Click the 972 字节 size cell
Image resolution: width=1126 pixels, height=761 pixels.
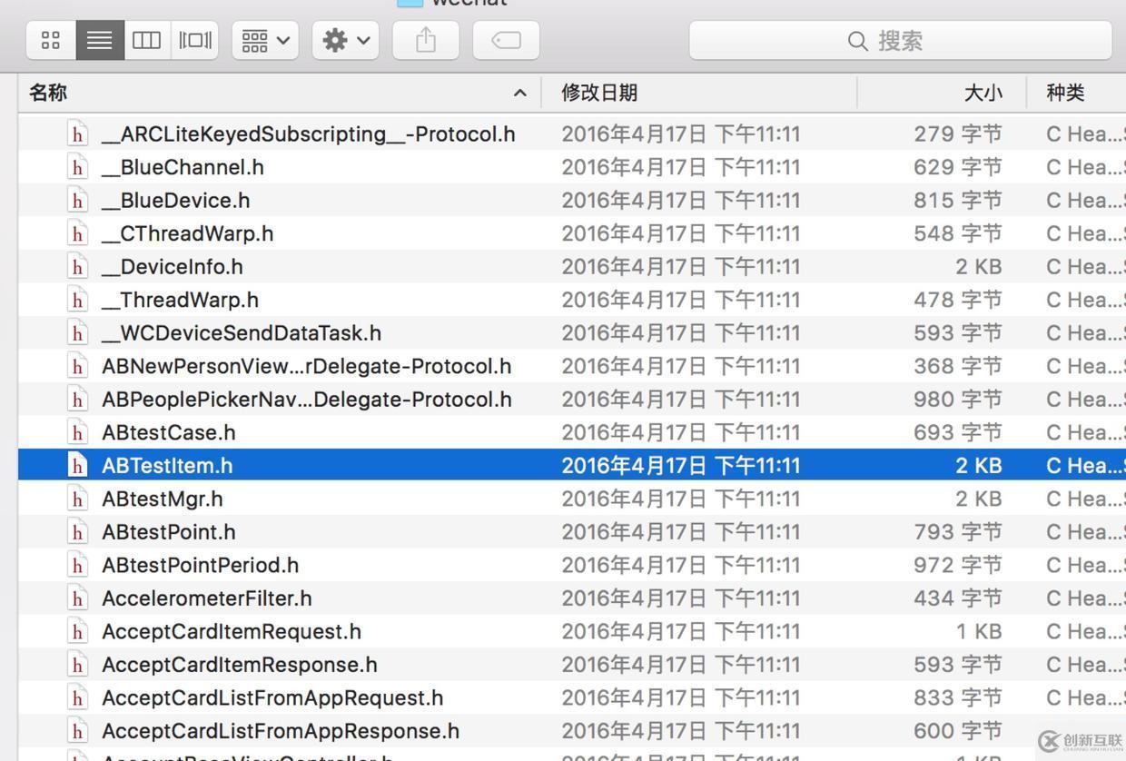958,565
